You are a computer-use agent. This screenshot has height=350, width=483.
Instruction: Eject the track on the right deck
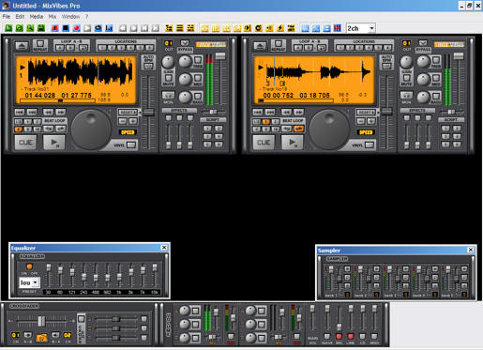tap(260, 46)
